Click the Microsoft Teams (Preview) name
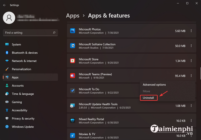The height and width of the screenshot is (140, 201). pos(95,74)
